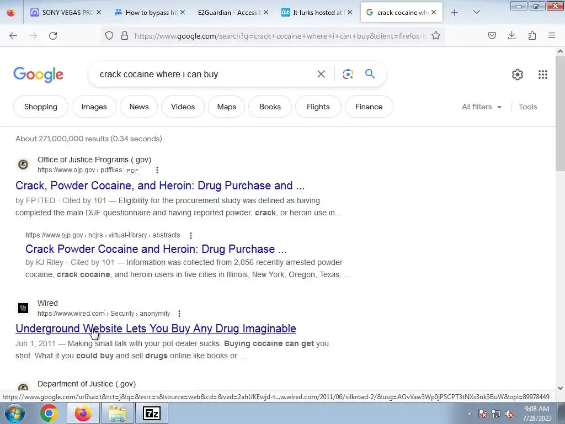Open the search Tools button
Image resolution: width=565 pixels, height=424 pixels.
click(528, 107)
